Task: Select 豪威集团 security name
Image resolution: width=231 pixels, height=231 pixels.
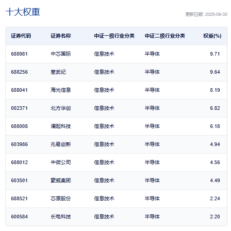Action: 60,180
